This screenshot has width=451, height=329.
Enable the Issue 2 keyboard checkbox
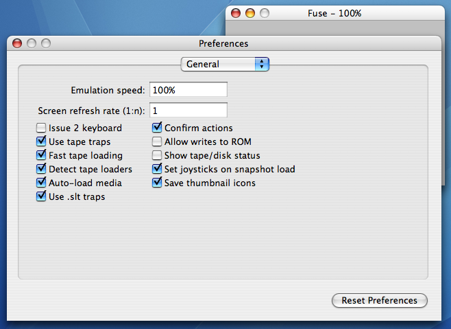tap(41, 128)
